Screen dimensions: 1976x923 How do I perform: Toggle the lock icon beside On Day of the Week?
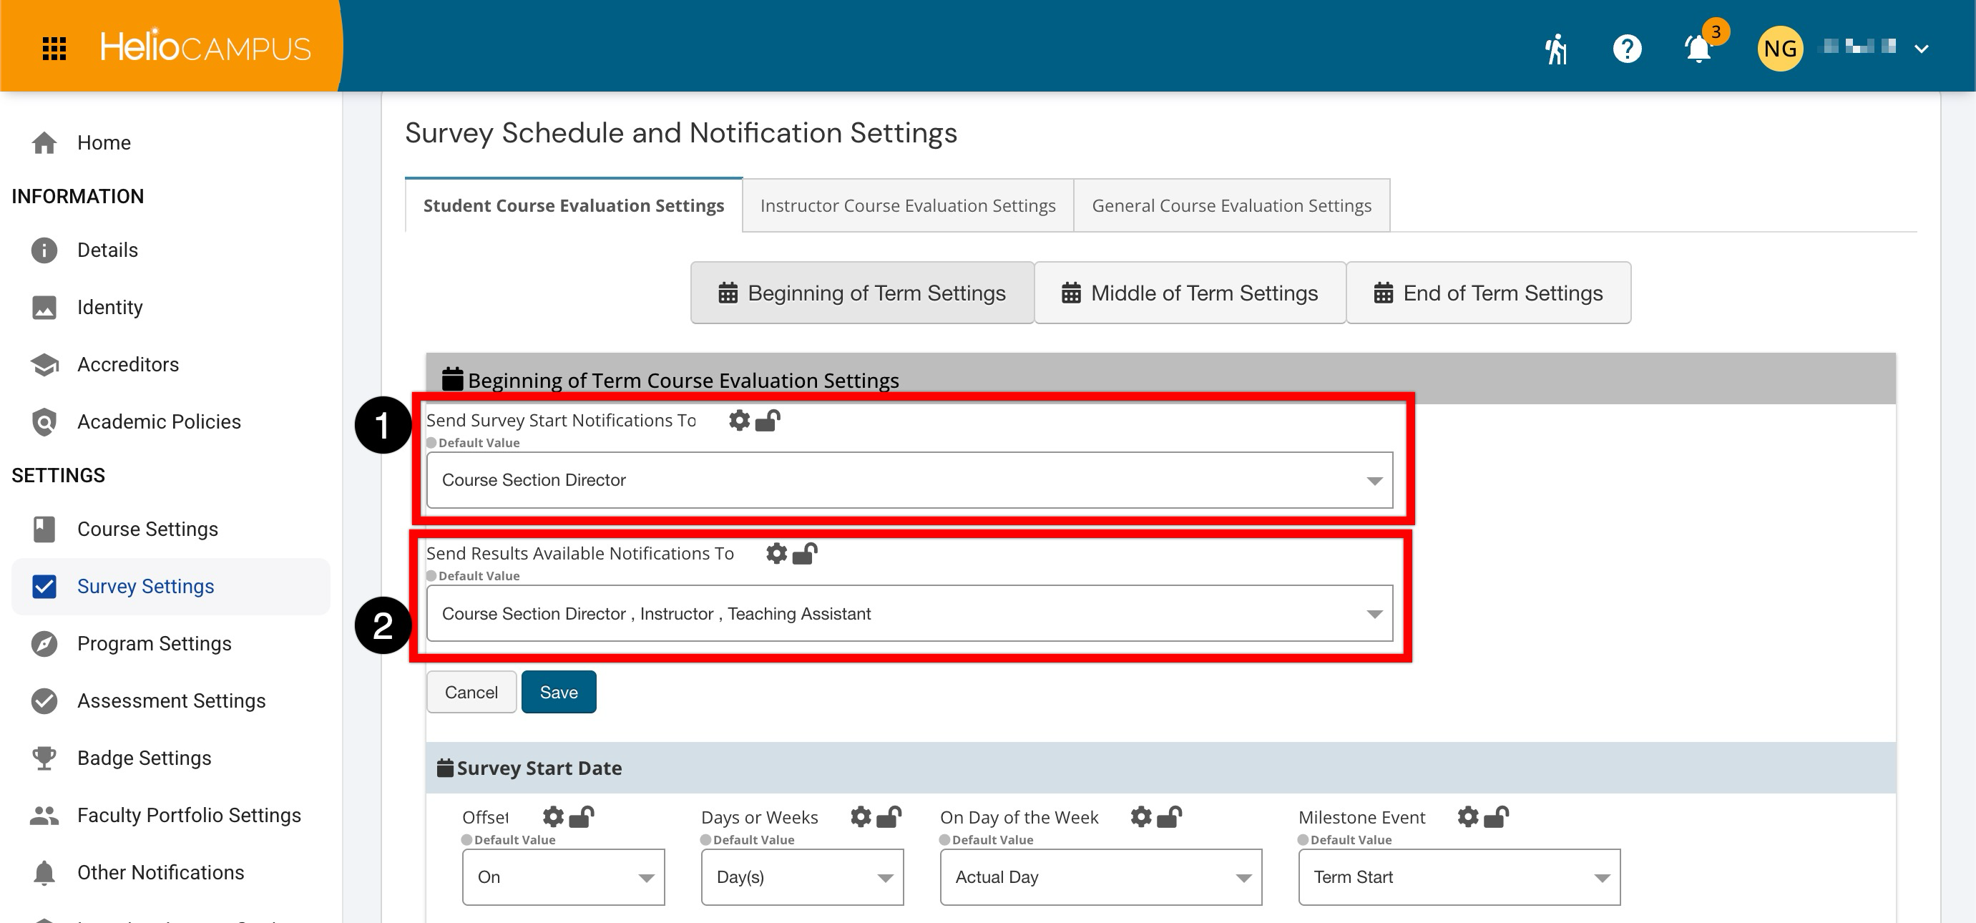[1170, 816]
